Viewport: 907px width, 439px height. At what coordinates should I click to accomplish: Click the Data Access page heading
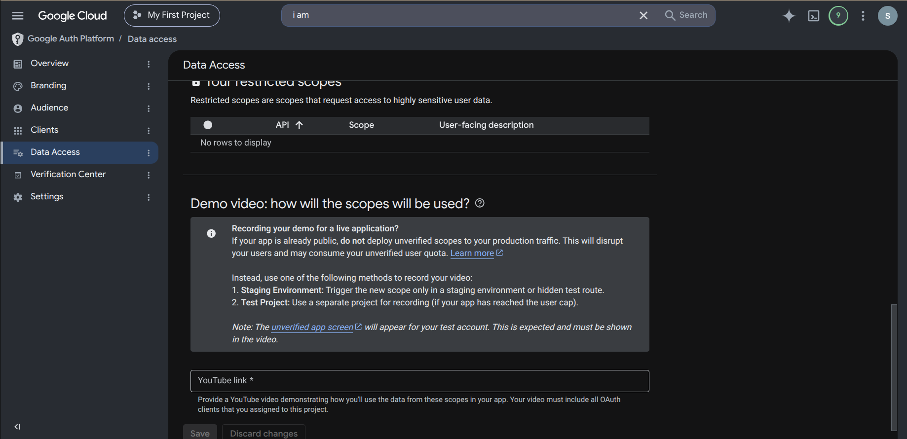click(214, 65)
